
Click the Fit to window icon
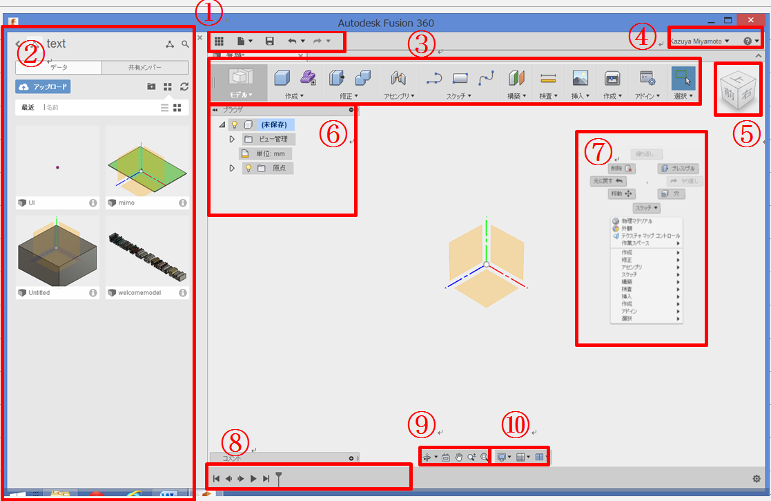(x=484, y=457)
